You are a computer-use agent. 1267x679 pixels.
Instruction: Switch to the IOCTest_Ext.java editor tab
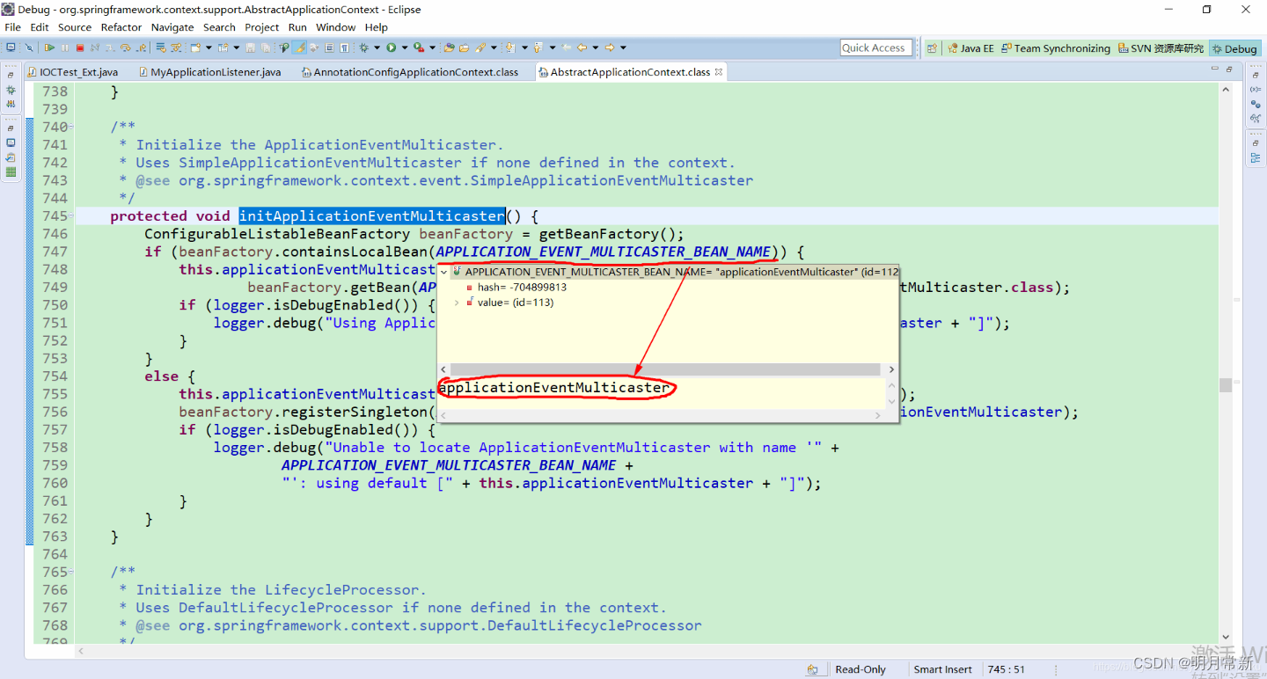tap(72, 72)
